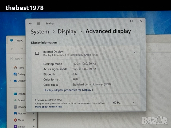Click the File Explorer forward arrow
Viewport: 171px width, 128px height.
[22, 49]
